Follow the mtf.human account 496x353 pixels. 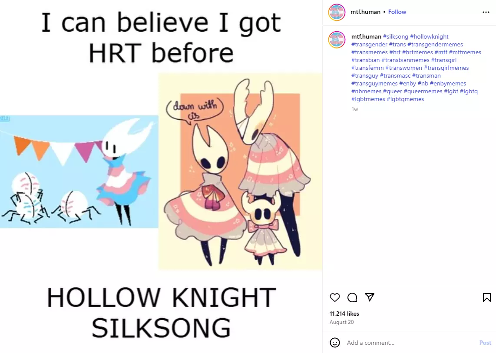click(x=397, y=12)
